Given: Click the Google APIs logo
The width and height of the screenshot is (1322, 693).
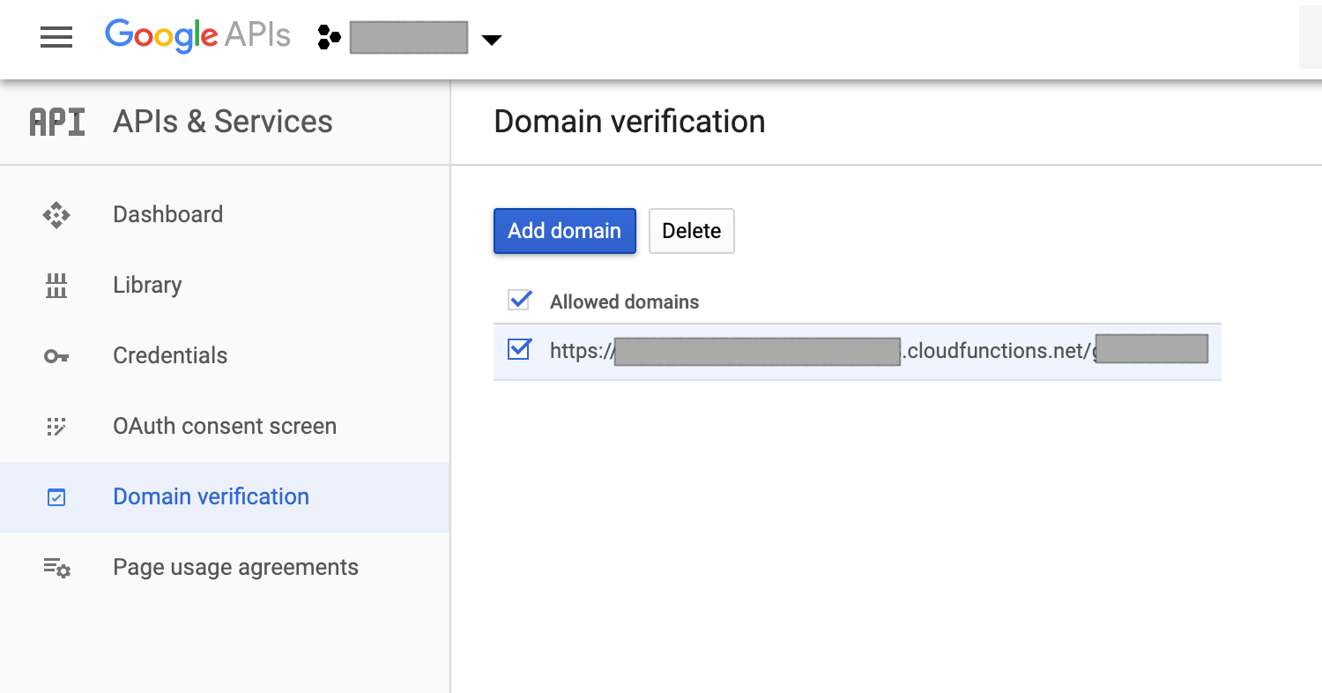Looking at the screenshot, I should 197,36.
